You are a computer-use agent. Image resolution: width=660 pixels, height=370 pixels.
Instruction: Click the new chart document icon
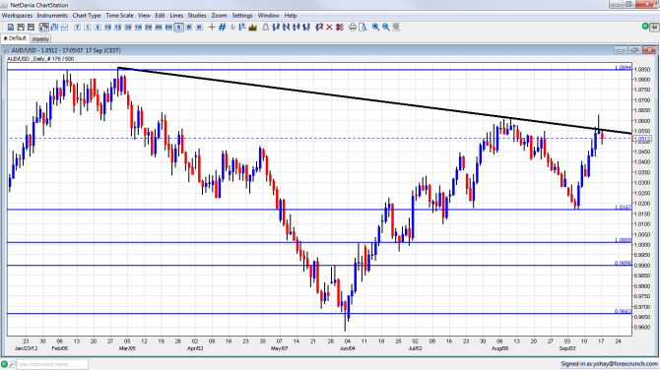click(x=11, y=27)
